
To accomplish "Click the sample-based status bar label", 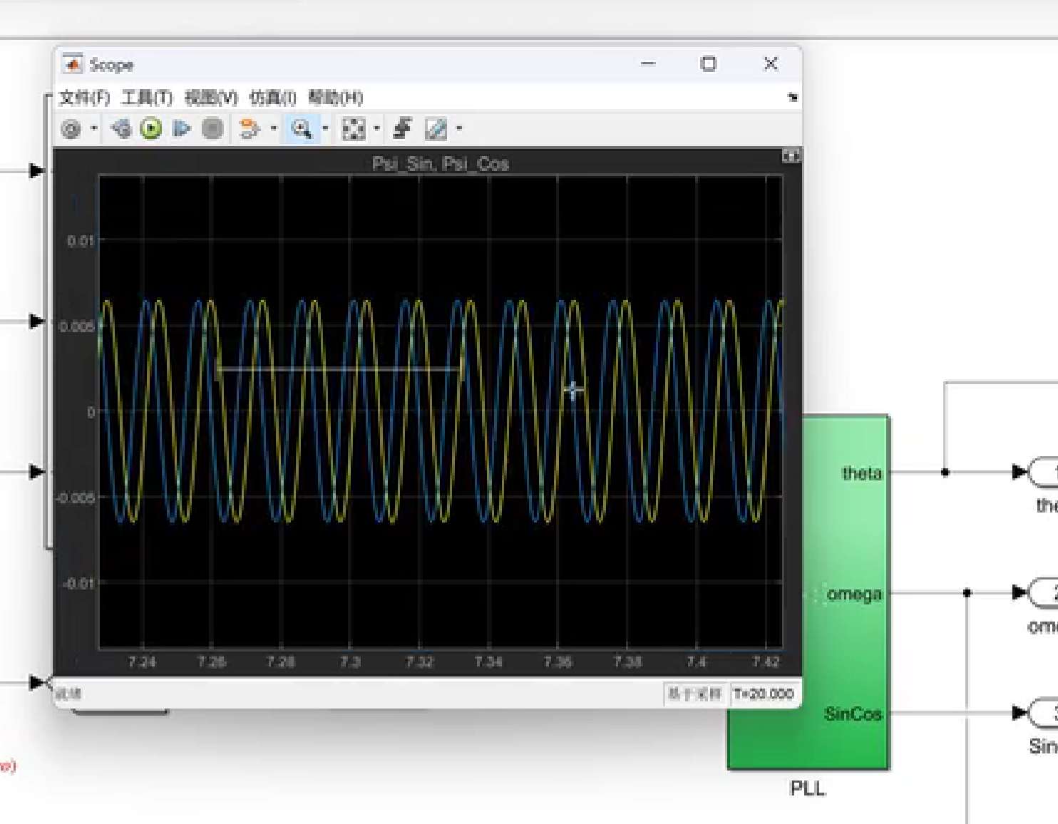I will [694, 694].
